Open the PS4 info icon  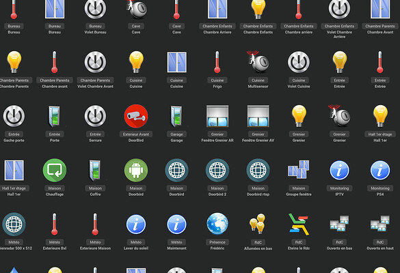coord(380,170)
